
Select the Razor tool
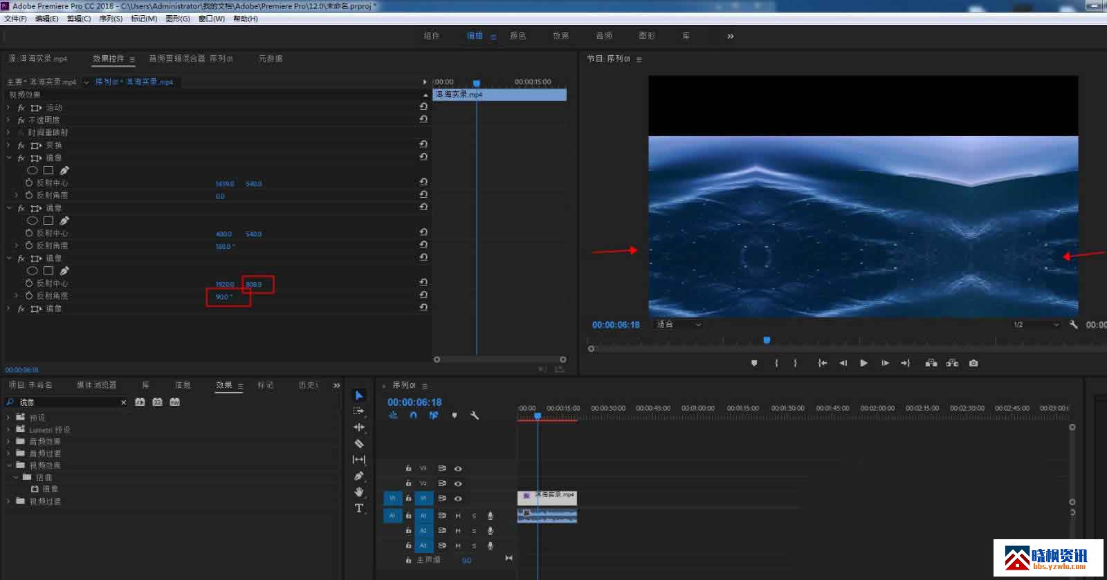359,443
